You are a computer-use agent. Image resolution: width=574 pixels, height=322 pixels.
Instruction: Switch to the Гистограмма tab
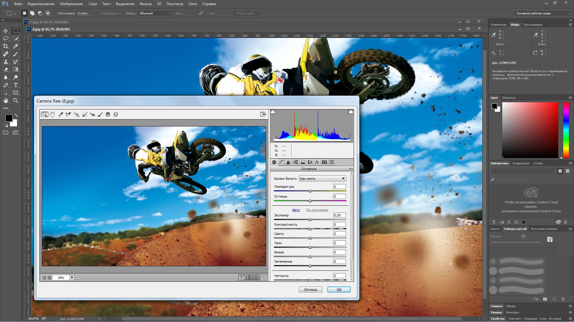click(x=533, y=25)
